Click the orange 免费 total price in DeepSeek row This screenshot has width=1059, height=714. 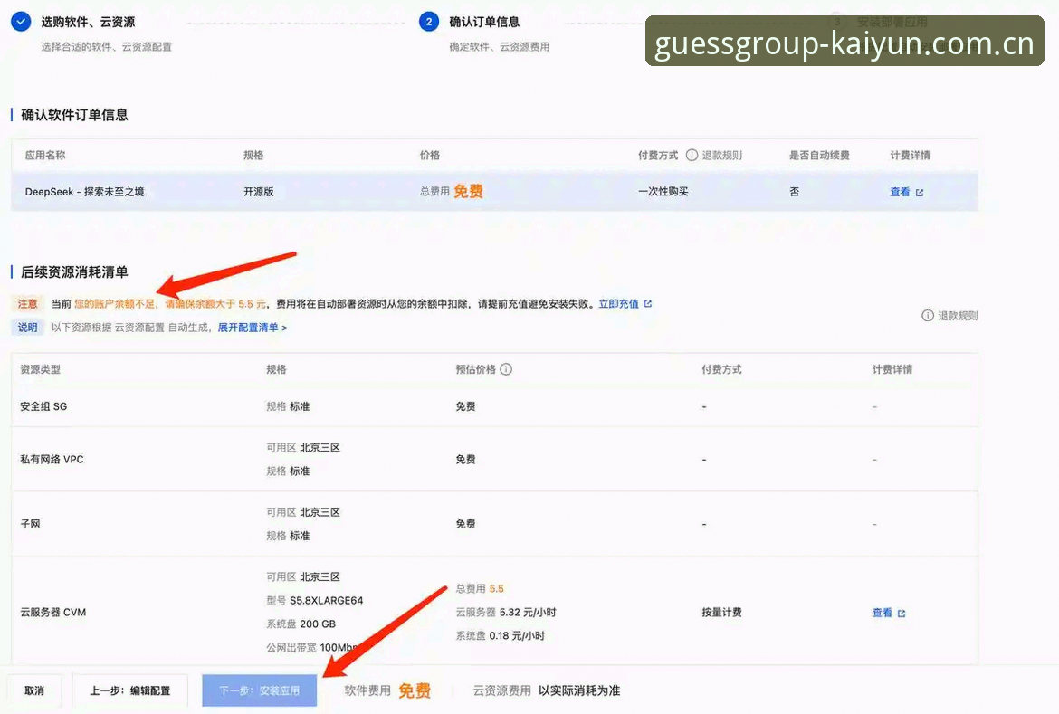pos(468,191)
